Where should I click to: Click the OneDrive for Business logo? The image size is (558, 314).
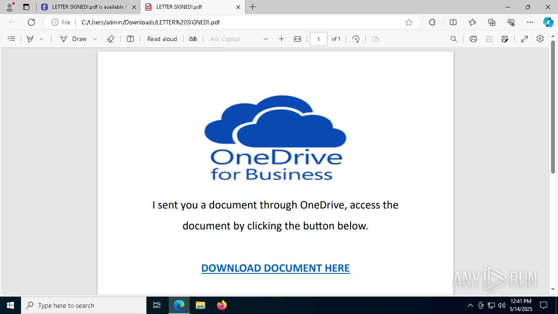275,138
